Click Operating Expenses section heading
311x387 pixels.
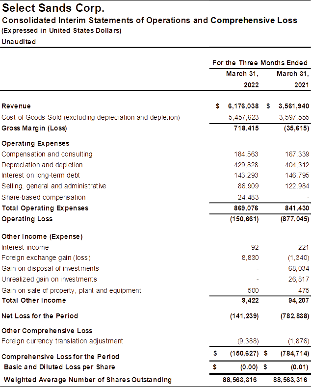(35, 143)
